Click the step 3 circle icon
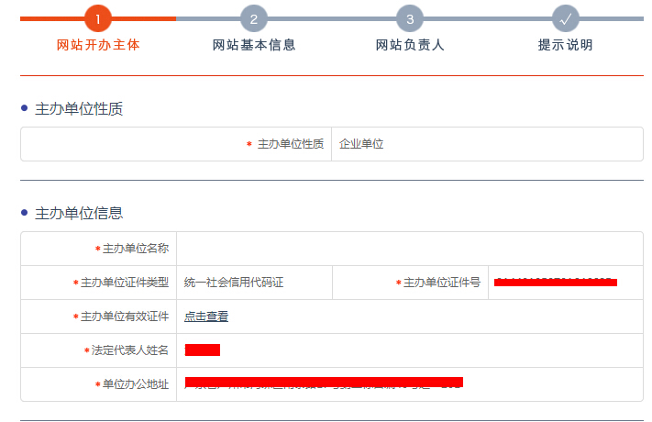652x422 pixels. (410, 18)
